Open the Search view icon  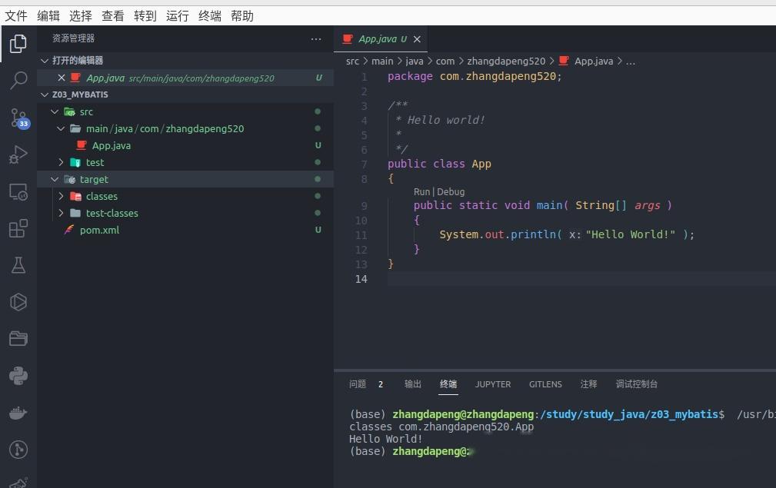point(18,80)
